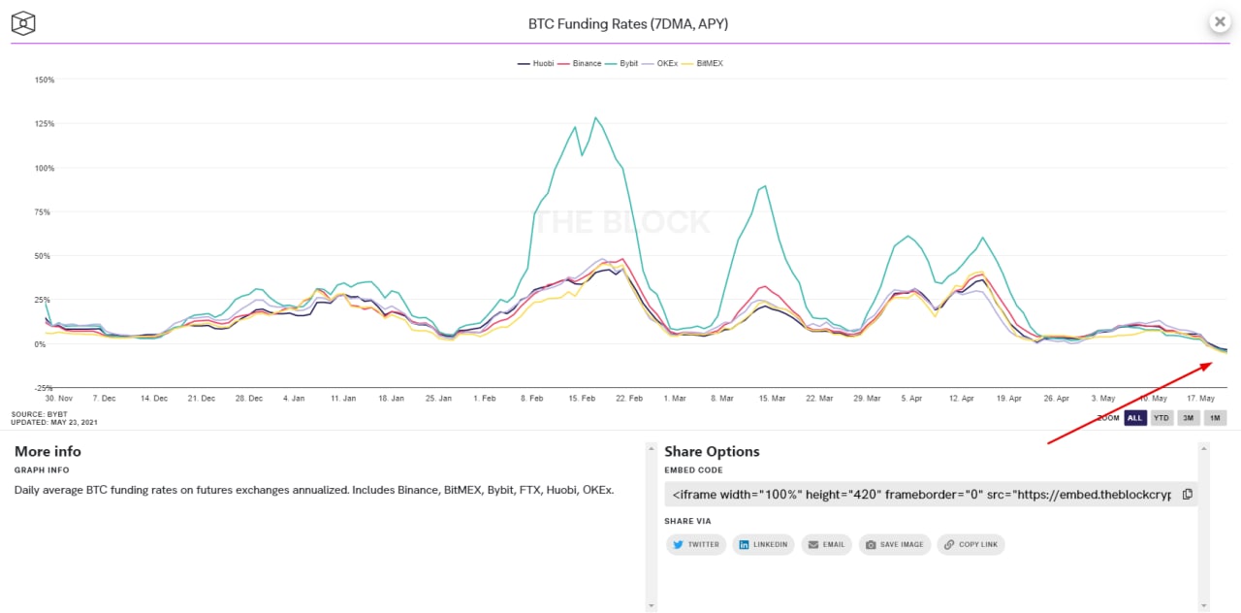
Task: Toggle Huobi series in legend
Action: [x=536, y=63]
